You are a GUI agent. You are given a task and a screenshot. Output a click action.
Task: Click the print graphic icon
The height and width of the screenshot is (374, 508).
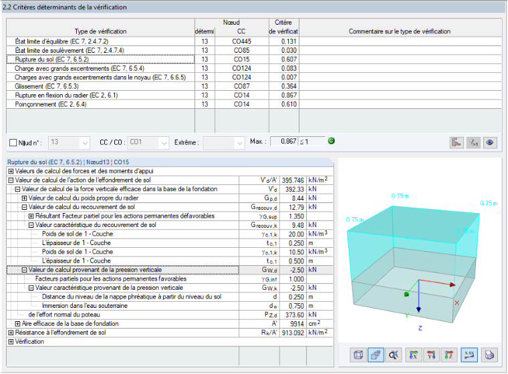pyautogui.click(x=489, y=355)
